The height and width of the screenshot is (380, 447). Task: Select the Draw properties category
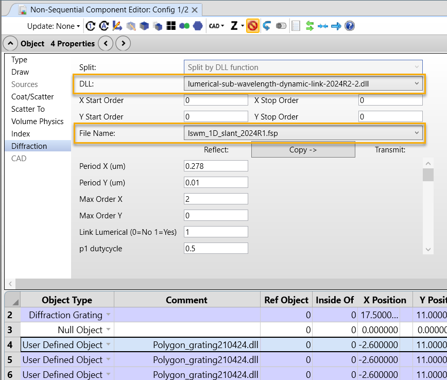pyautogui.click(x=20, y=72)
